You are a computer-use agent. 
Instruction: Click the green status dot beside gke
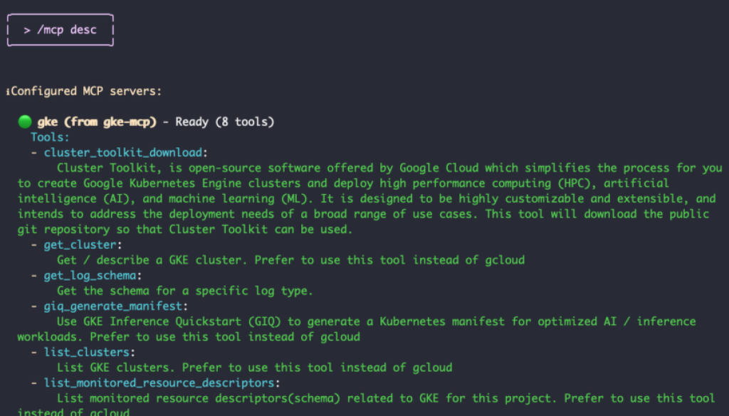pyautogui.click(x=25, y=122)
